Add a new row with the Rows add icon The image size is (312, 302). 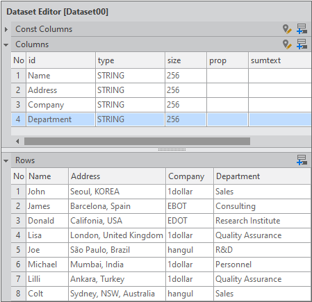click(x=302, y=160)
